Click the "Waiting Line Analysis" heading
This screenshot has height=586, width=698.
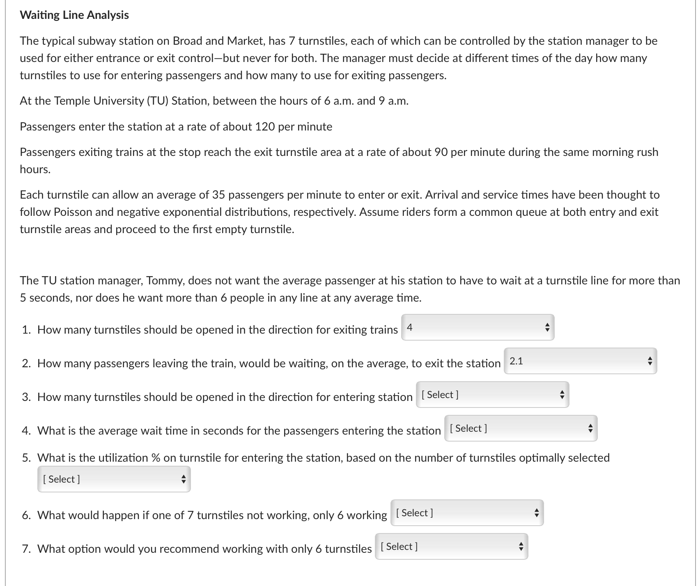(x=74, y=15)
